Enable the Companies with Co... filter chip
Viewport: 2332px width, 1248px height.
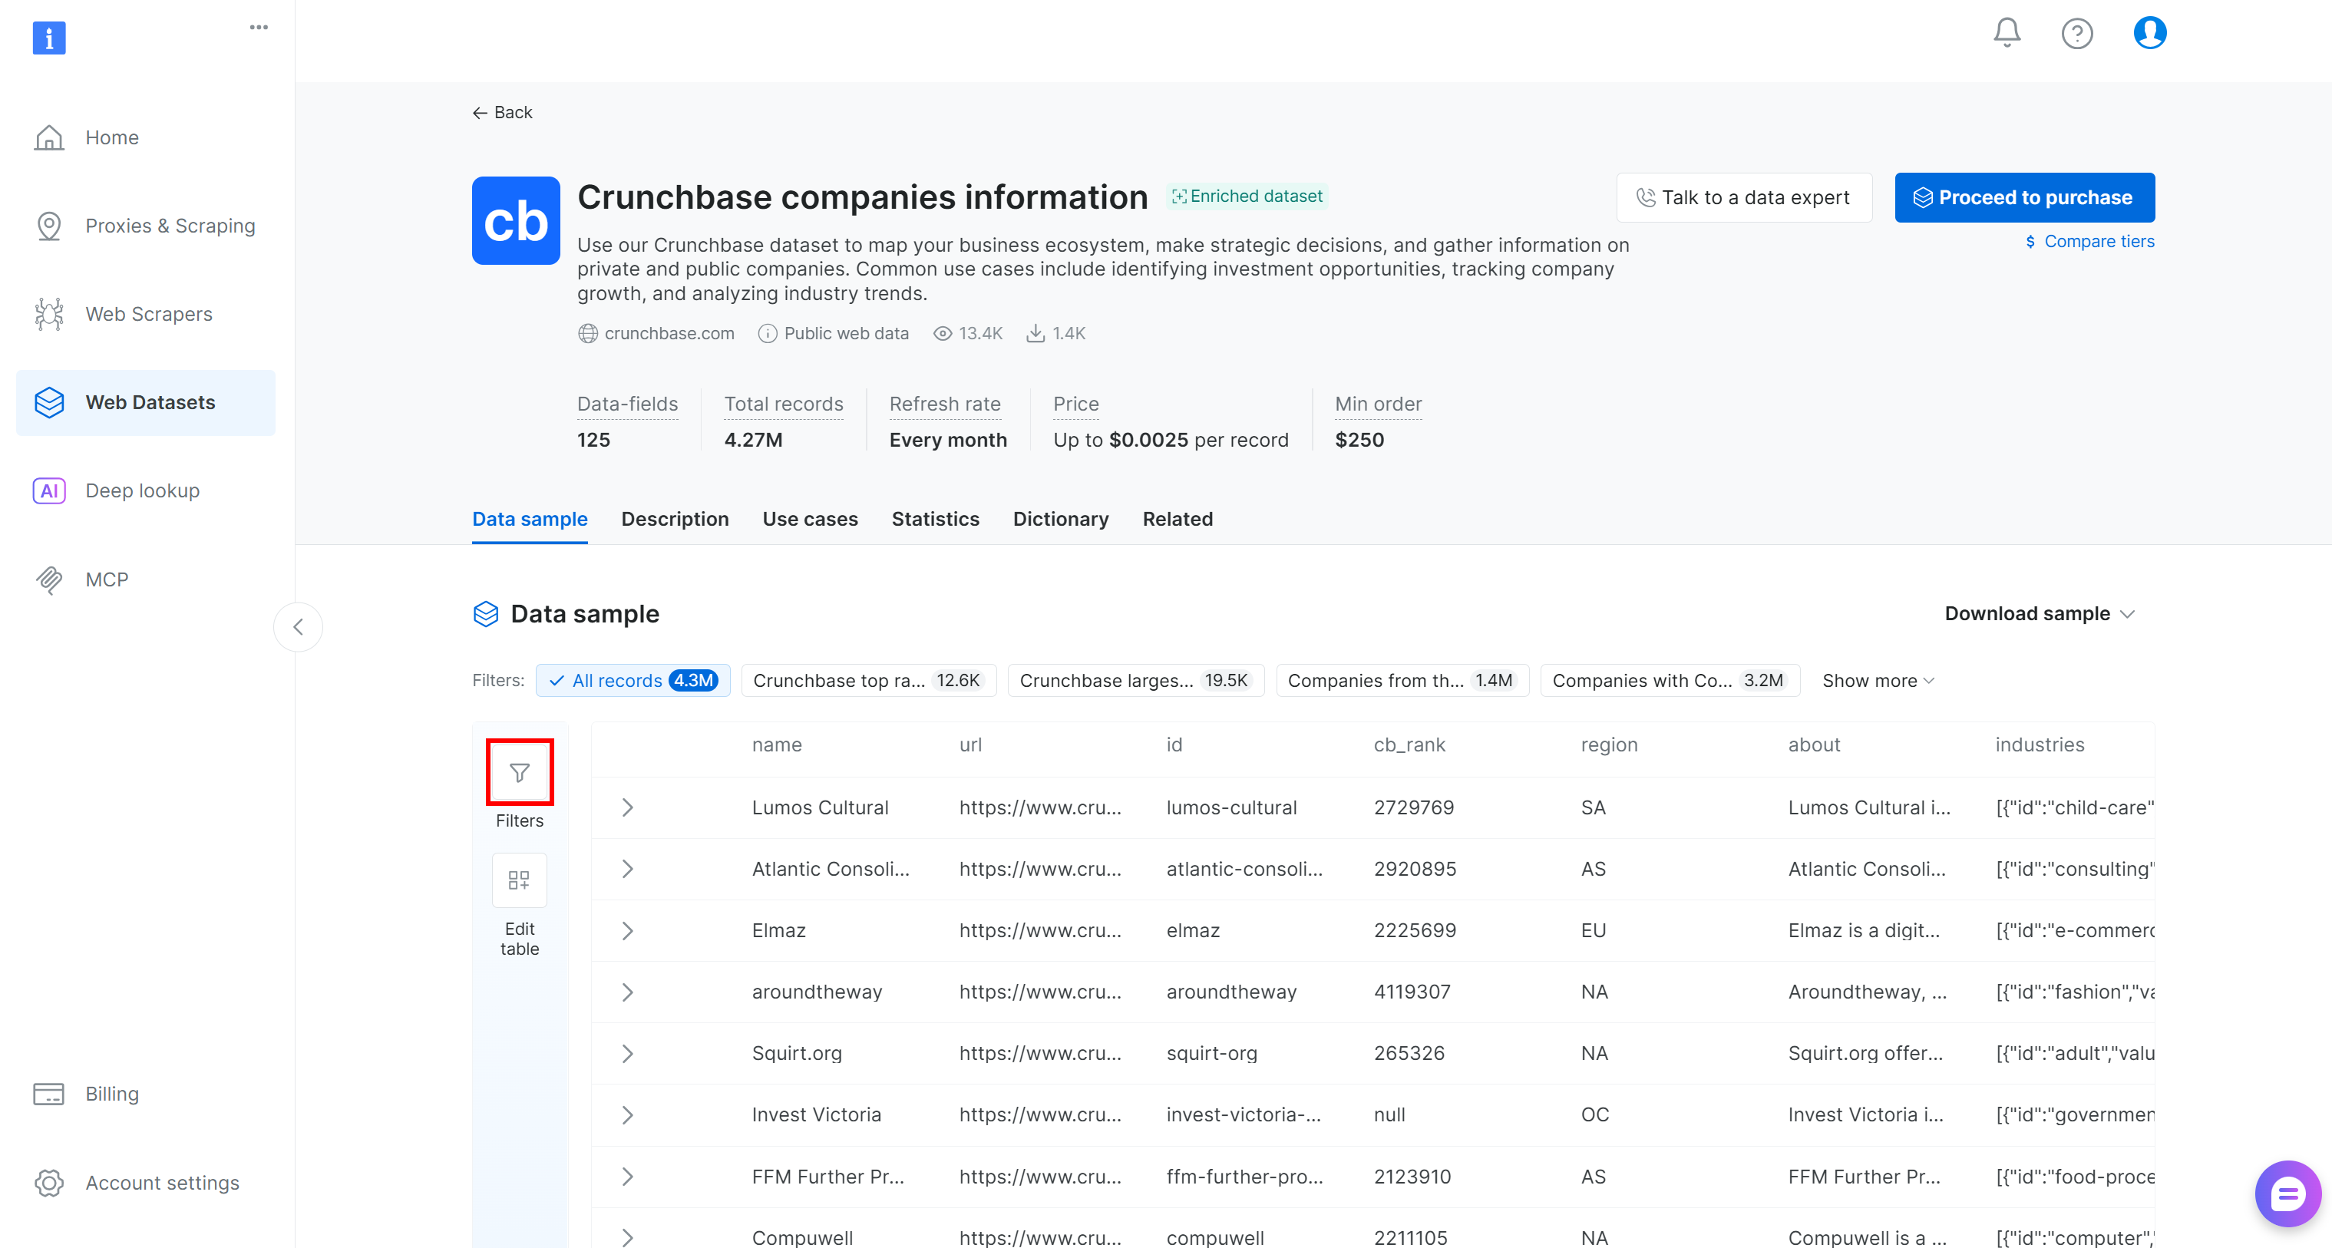pyautogui.click(x=1669, y=680)
